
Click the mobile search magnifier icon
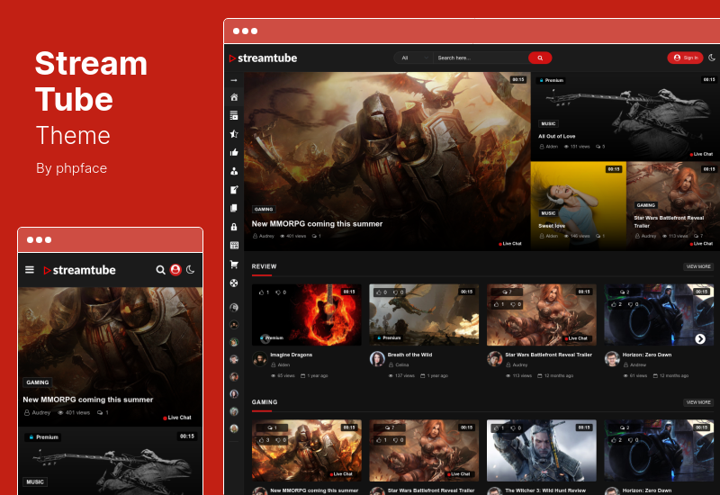click(x=160, y=270)
